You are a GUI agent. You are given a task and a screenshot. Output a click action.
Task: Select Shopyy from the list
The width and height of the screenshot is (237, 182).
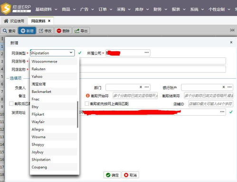[54, 145]
